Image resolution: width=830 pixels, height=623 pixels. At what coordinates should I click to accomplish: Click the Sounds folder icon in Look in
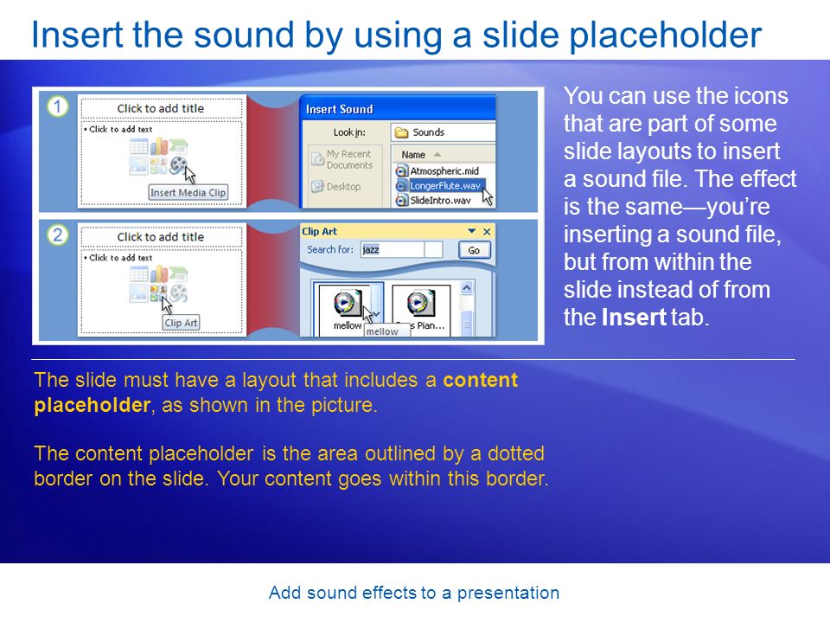[x=402, y=132]
